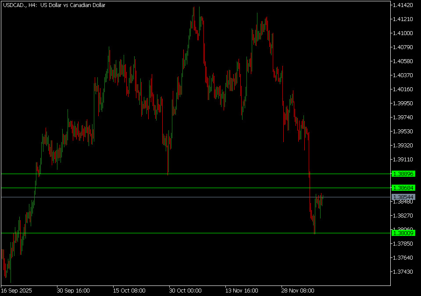Click the 16 Sep 2025 date label
This screenshot has width=421, height=296.
16,290
